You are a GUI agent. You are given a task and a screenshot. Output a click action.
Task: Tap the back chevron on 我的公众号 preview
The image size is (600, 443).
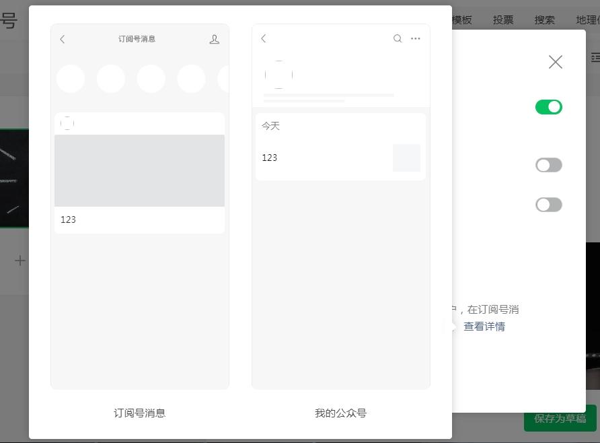coord(263,38)
